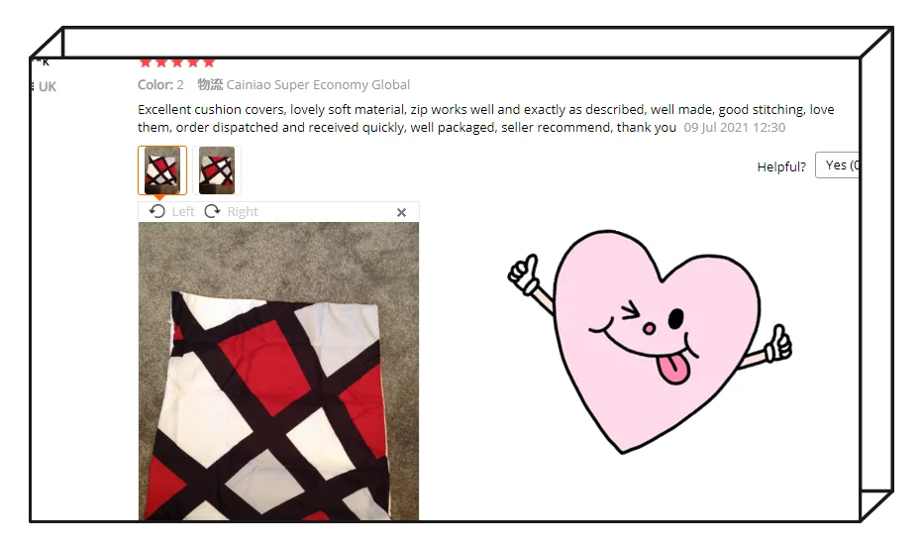Screen dimensions: 922x547
Task: Click the heart's pink tongue
Action: coord(673,369)
